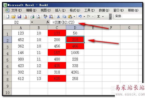145x98 pixels.
Task: Select the red cell containing 435
Action: (57, 65)
